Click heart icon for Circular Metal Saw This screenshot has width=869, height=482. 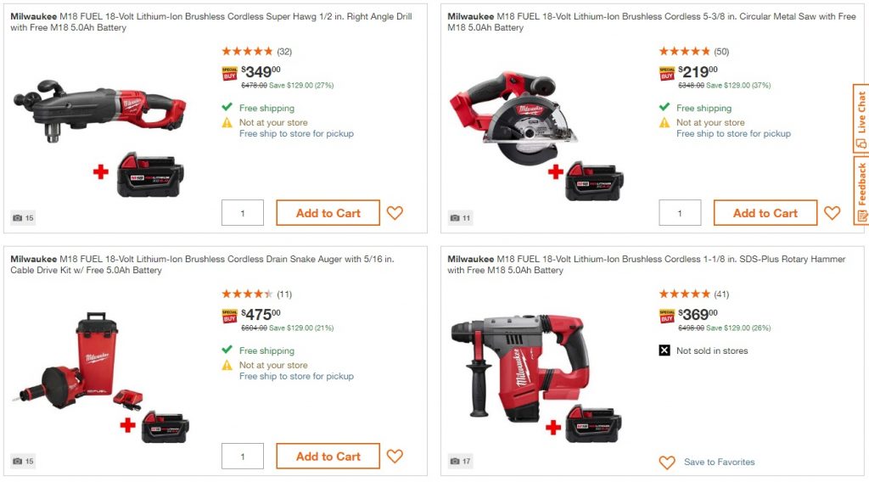pos(832,213)
